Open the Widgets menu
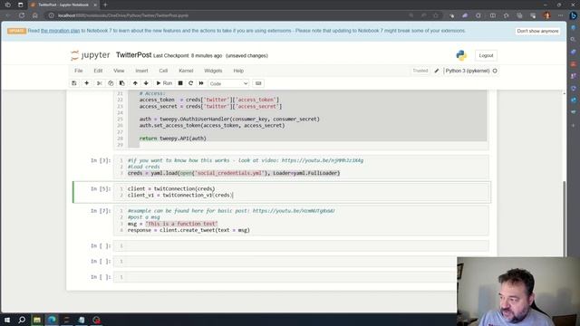580x326 pixels. 213,71
